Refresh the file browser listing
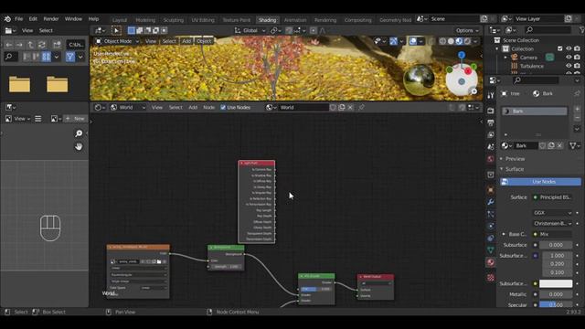This screenshot has height=329, width=585. [x=42, y=45]
